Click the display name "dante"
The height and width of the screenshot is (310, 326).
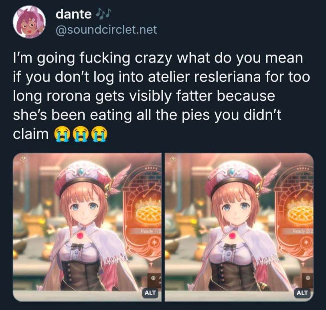click(74, 14)
